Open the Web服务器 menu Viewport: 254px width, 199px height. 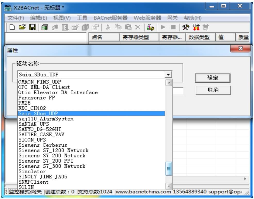point(147,18)
